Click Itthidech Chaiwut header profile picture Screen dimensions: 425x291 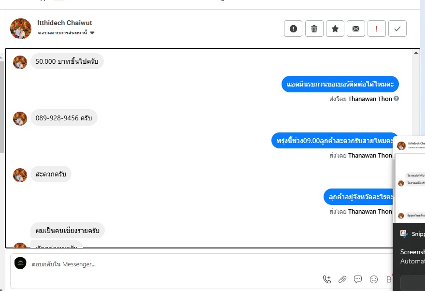click(x=21, y=29)
